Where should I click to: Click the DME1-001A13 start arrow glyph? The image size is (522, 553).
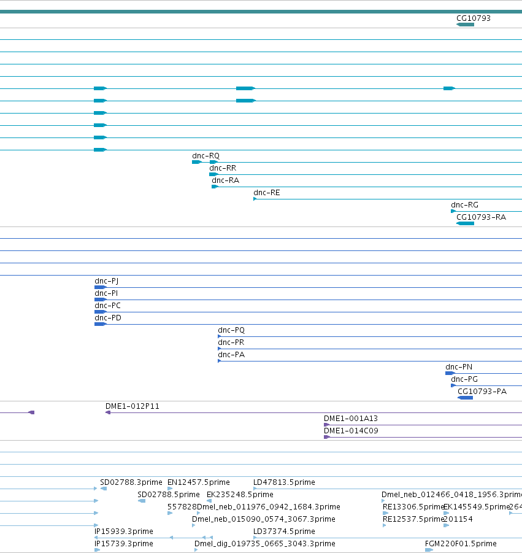[x=327, y=425]
